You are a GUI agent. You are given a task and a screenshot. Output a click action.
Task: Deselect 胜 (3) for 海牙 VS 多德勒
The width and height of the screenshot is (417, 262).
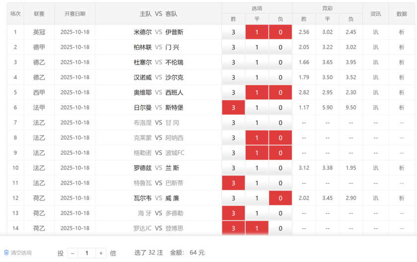233,213
